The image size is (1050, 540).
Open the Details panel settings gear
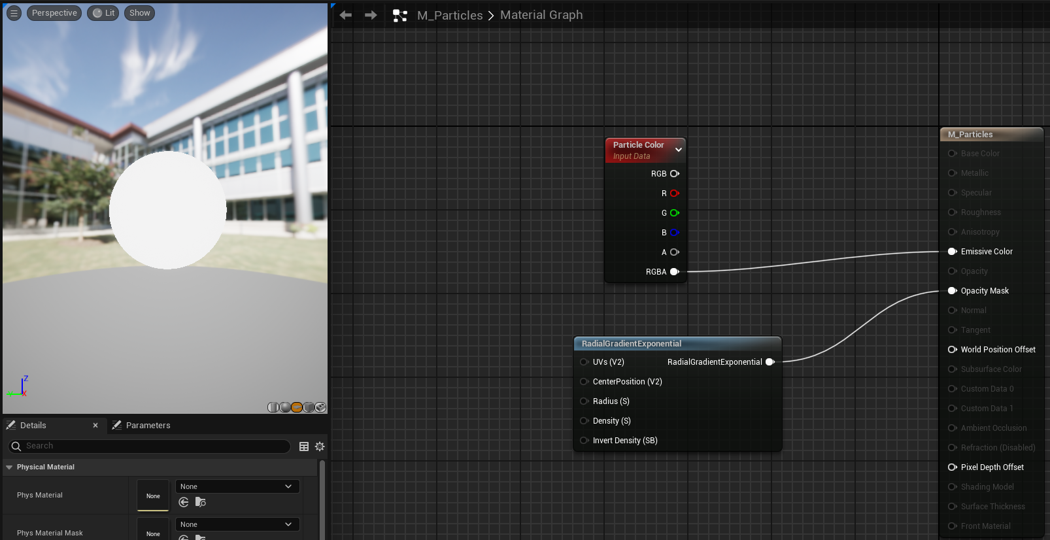point(320,447)
